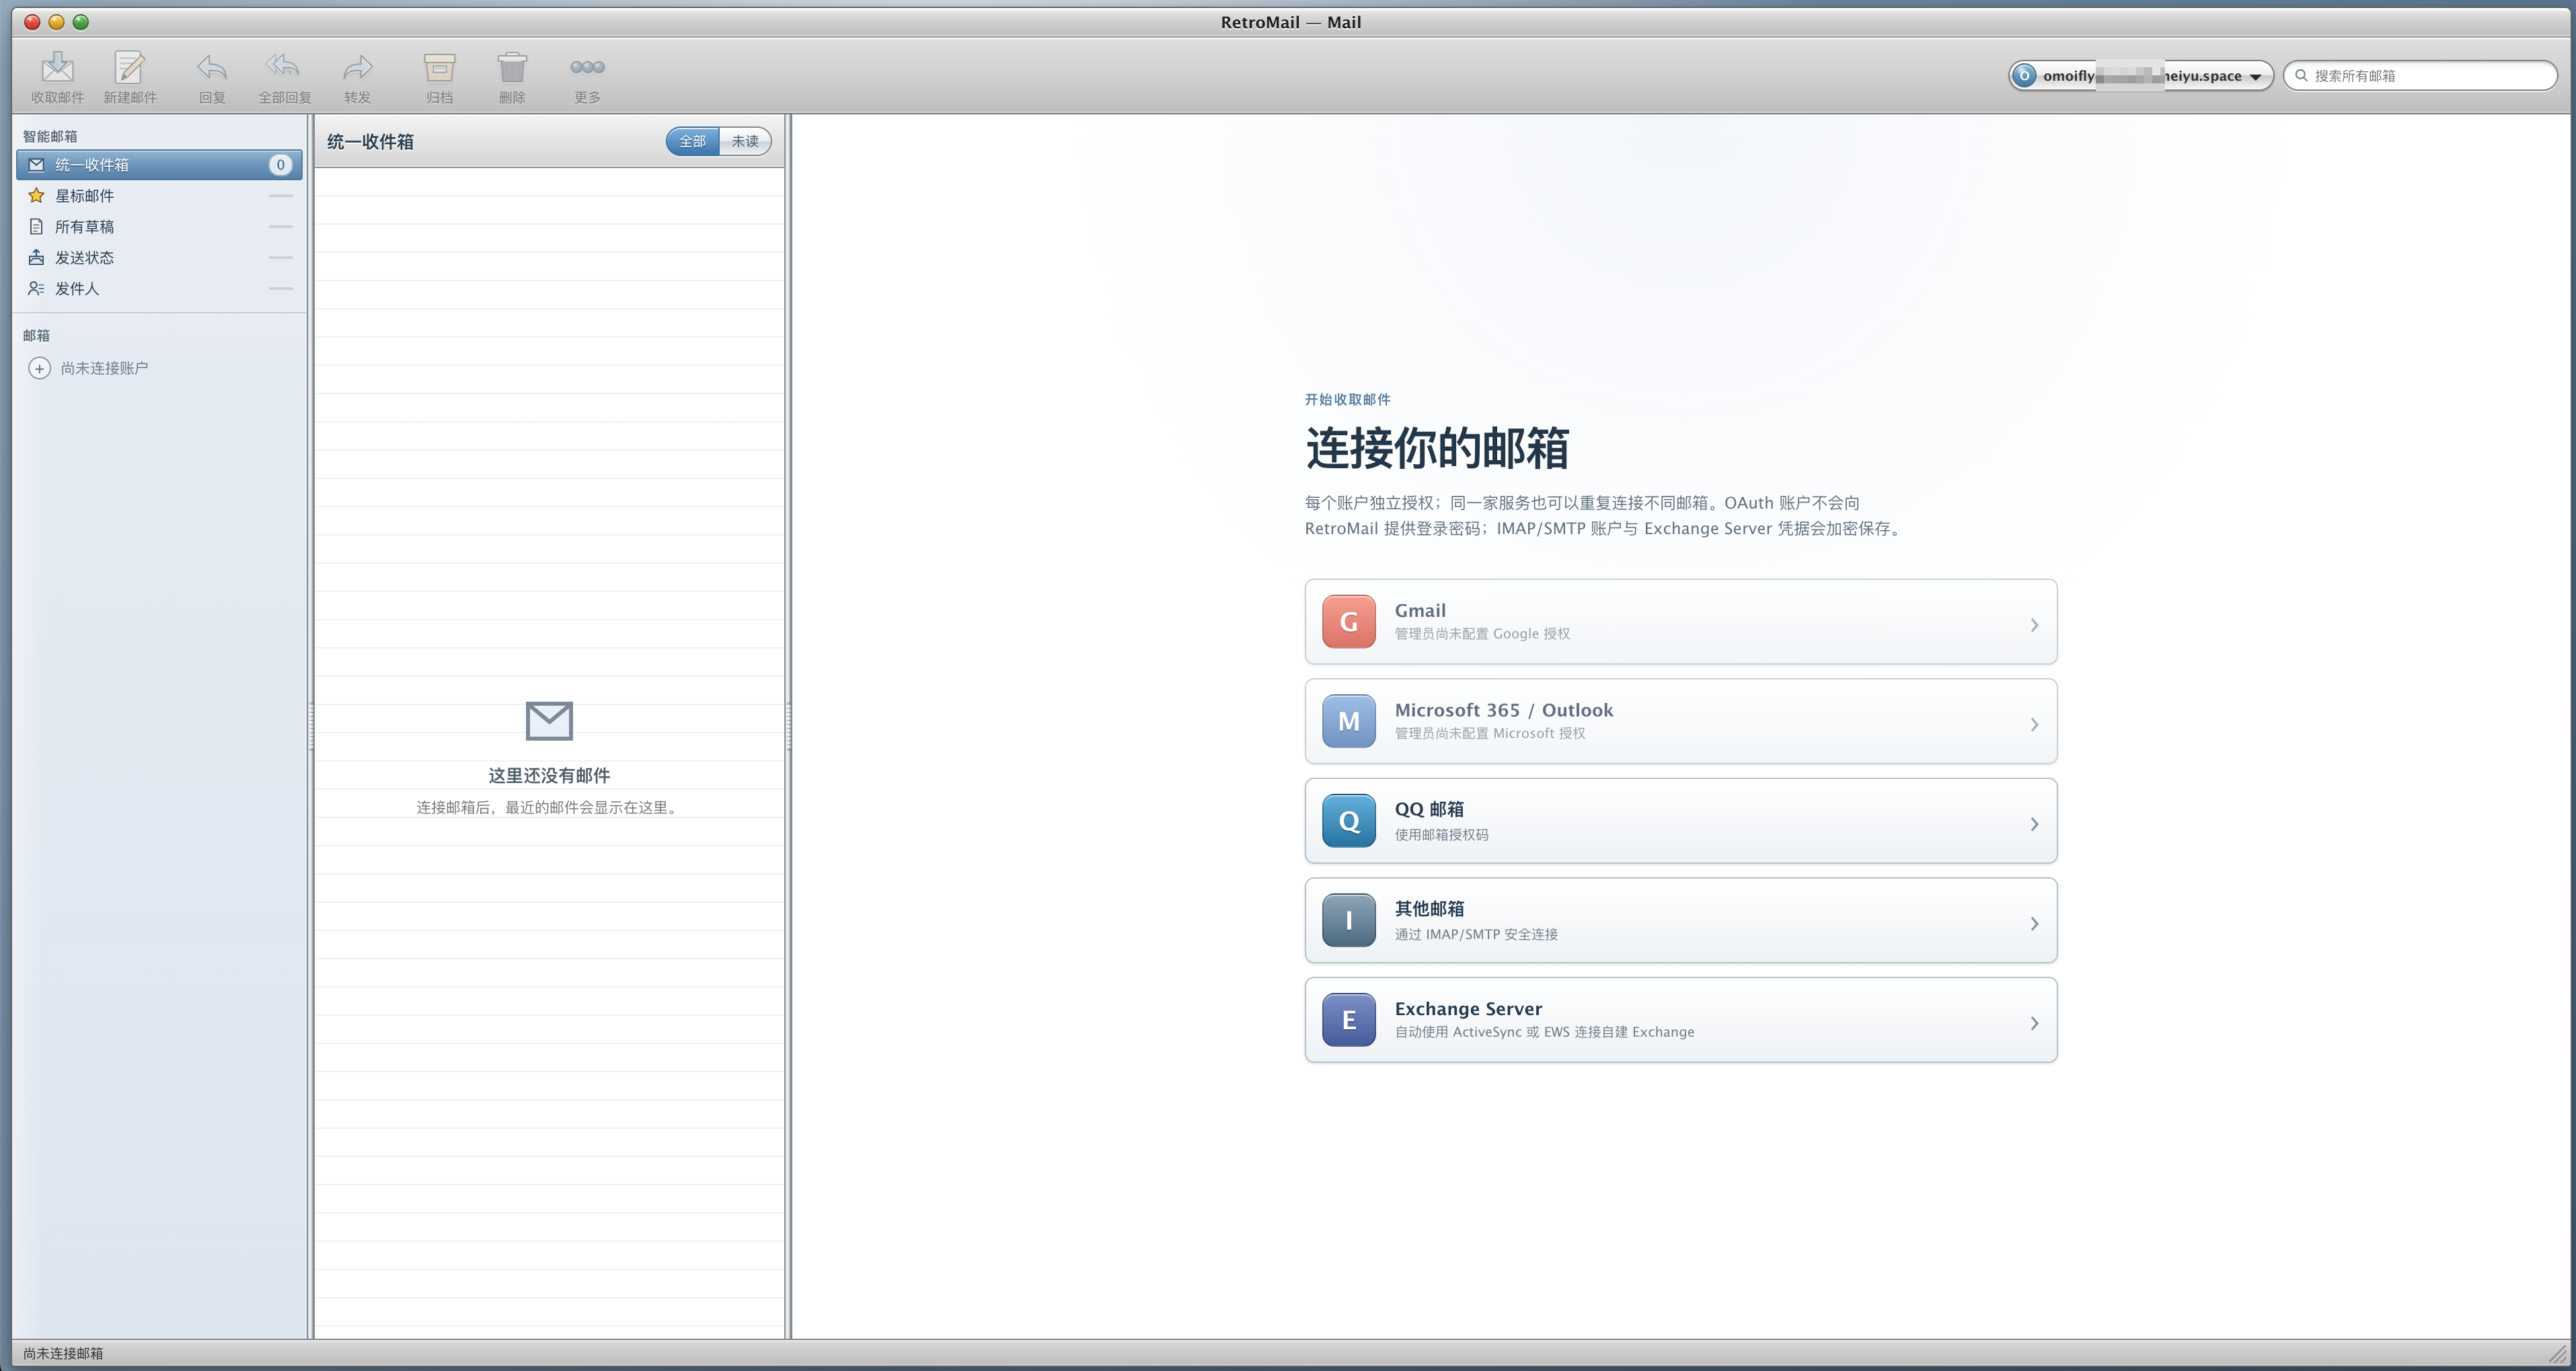2576x1371 pixels.
Task: Click the large envelope icon in empty list
Action: click(549, 721)
